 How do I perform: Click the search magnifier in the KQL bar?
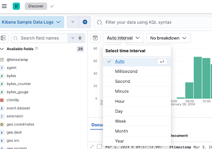click(x=99, y=22)
